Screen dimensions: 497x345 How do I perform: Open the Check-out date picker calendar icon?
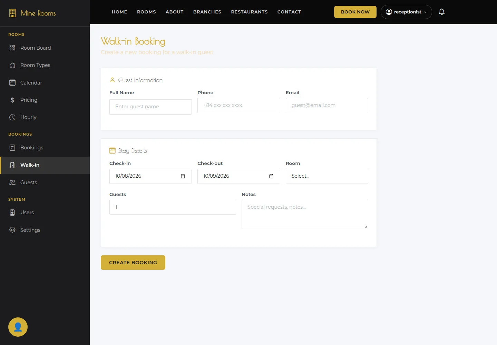tap(271, 176)
